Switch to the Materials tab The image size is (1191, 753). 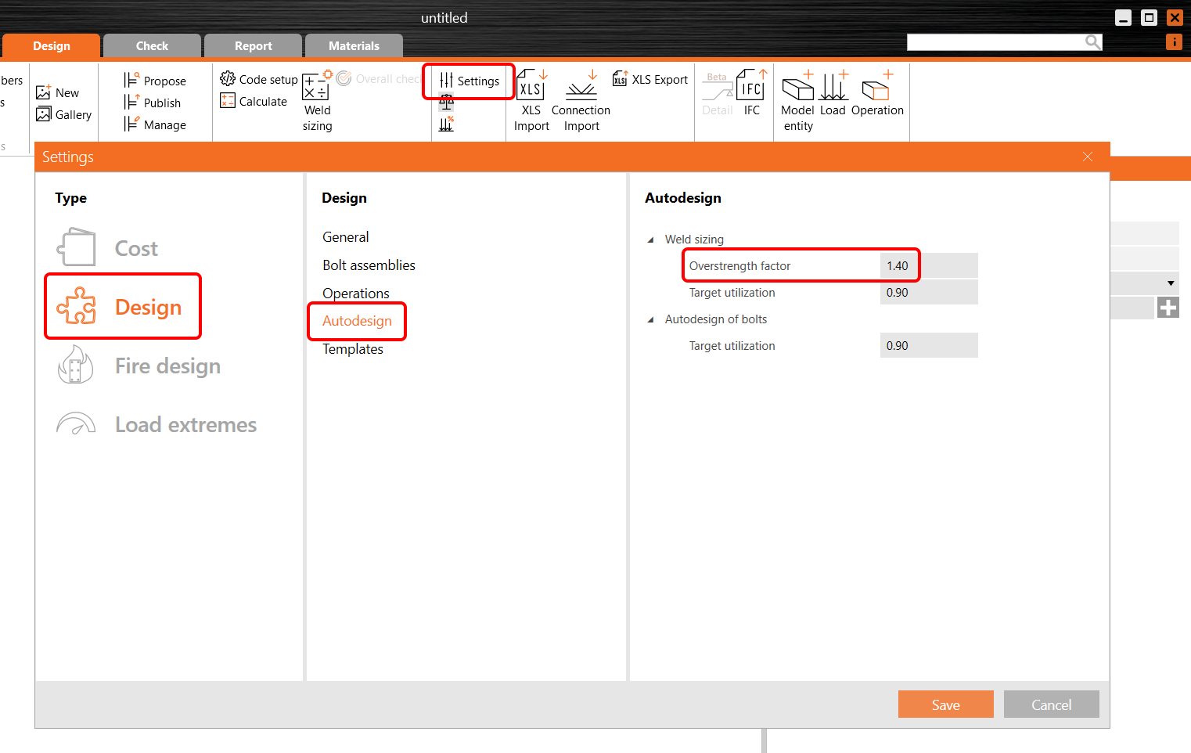click(x=354, y=46)
